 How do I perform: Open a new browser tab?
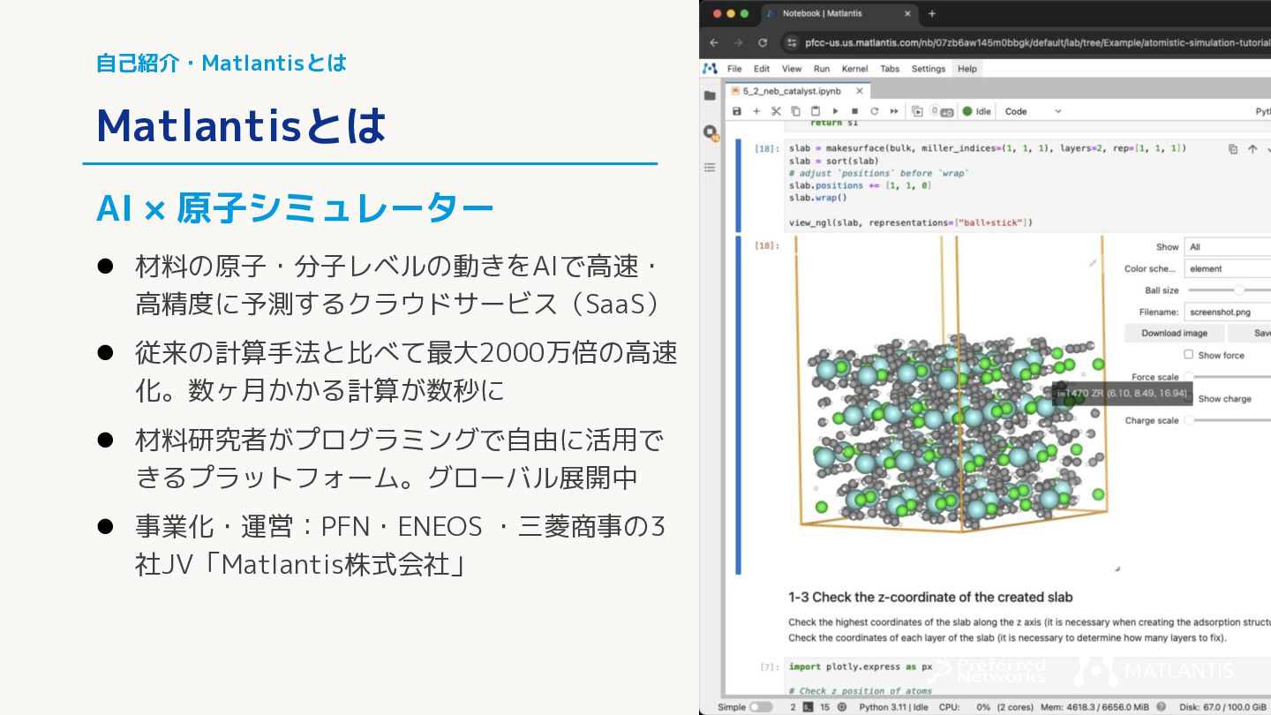[x=932, y=13]
